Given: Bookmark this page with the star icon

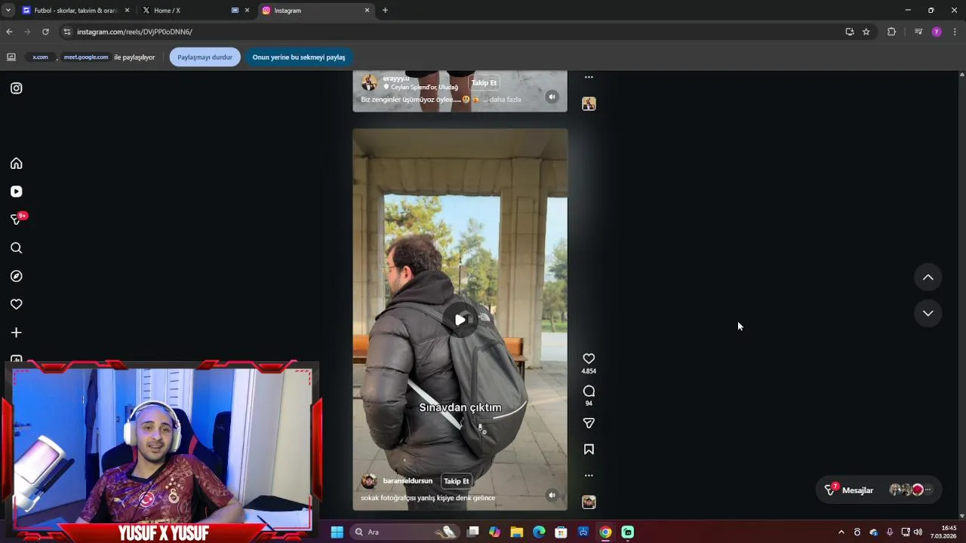Looking at the screenshot, I should coord(866,32).
